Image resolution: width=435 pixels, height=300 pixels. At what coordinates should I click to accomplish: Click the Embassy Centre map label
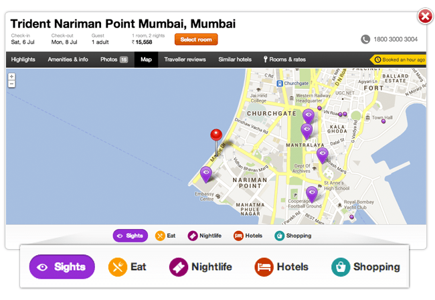tap(205, 196)
